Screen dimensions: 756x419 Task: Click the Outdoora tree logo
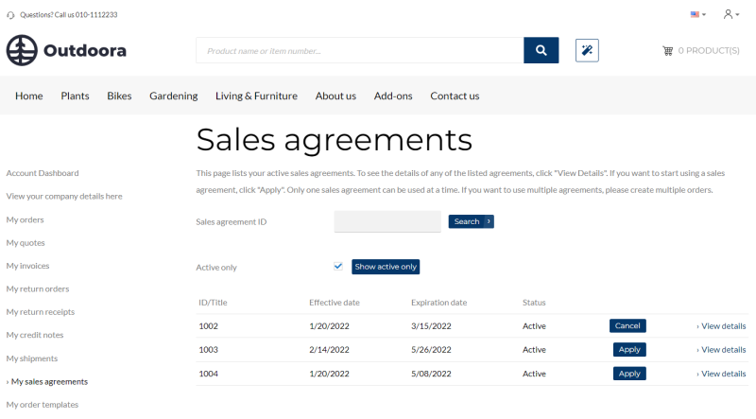21,50
